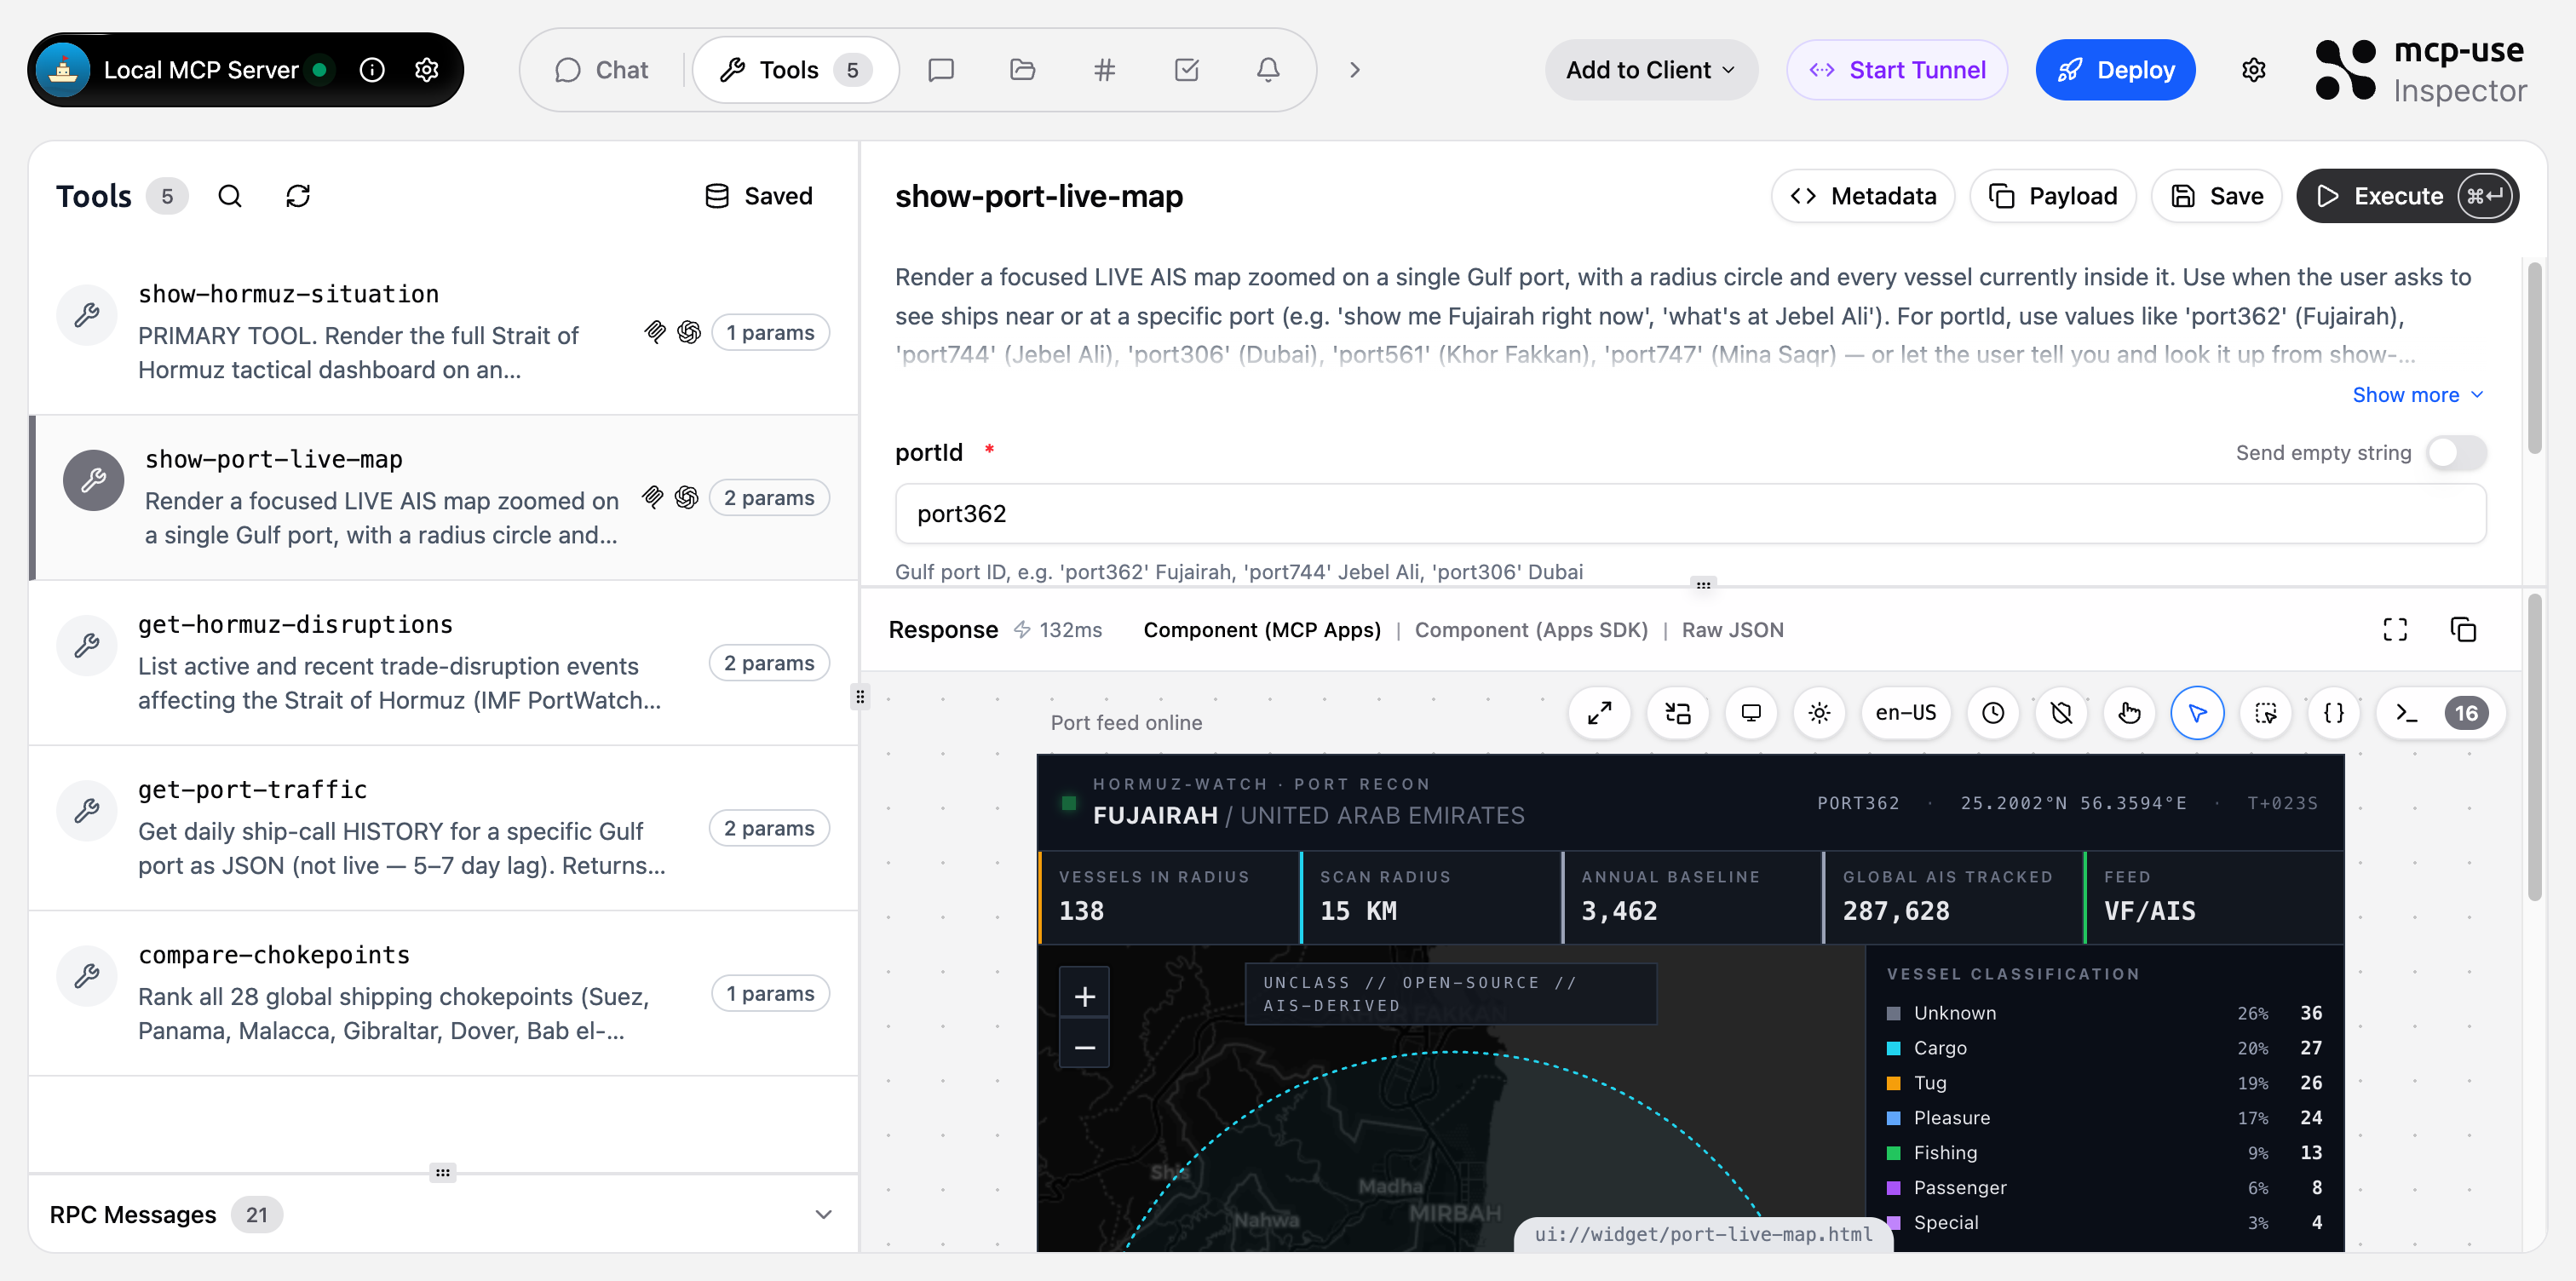
Task: Click the Start Tunnel button
Action: coord(1897,70)
